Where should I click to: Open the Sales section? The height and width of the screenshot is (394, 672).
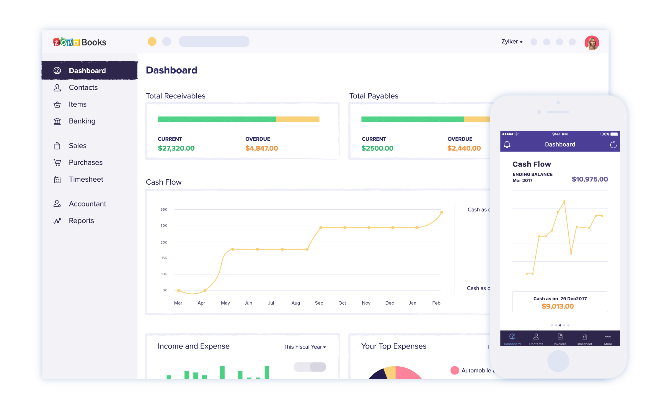pyautogui.click(x=78, y=146)
